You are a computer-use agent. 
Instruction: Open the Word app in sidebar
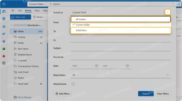[x=4, y=41]
